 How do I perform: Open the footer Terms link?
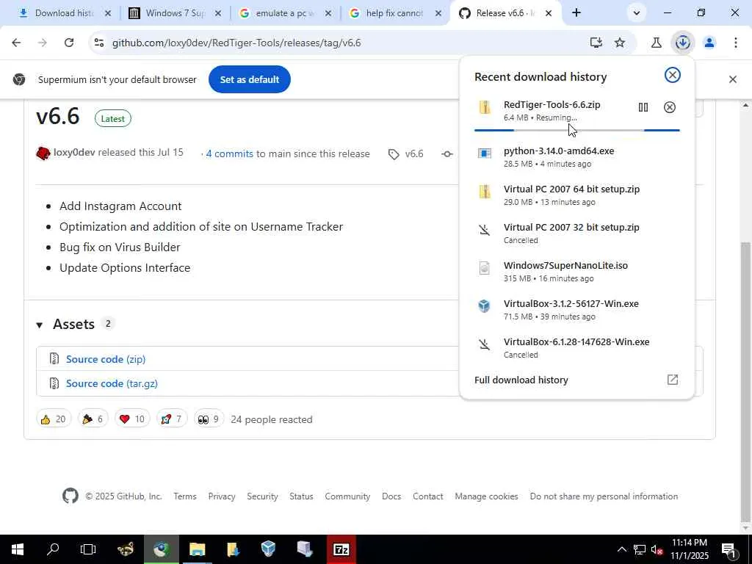[185, 496]
